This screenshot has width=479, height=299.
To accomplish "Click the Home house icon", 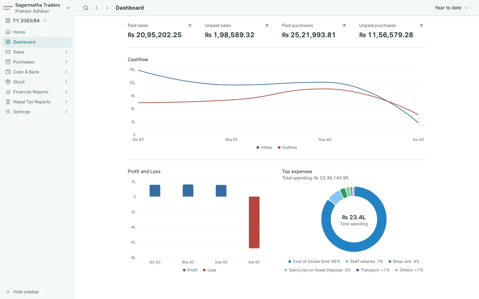I will coord(8,32).
